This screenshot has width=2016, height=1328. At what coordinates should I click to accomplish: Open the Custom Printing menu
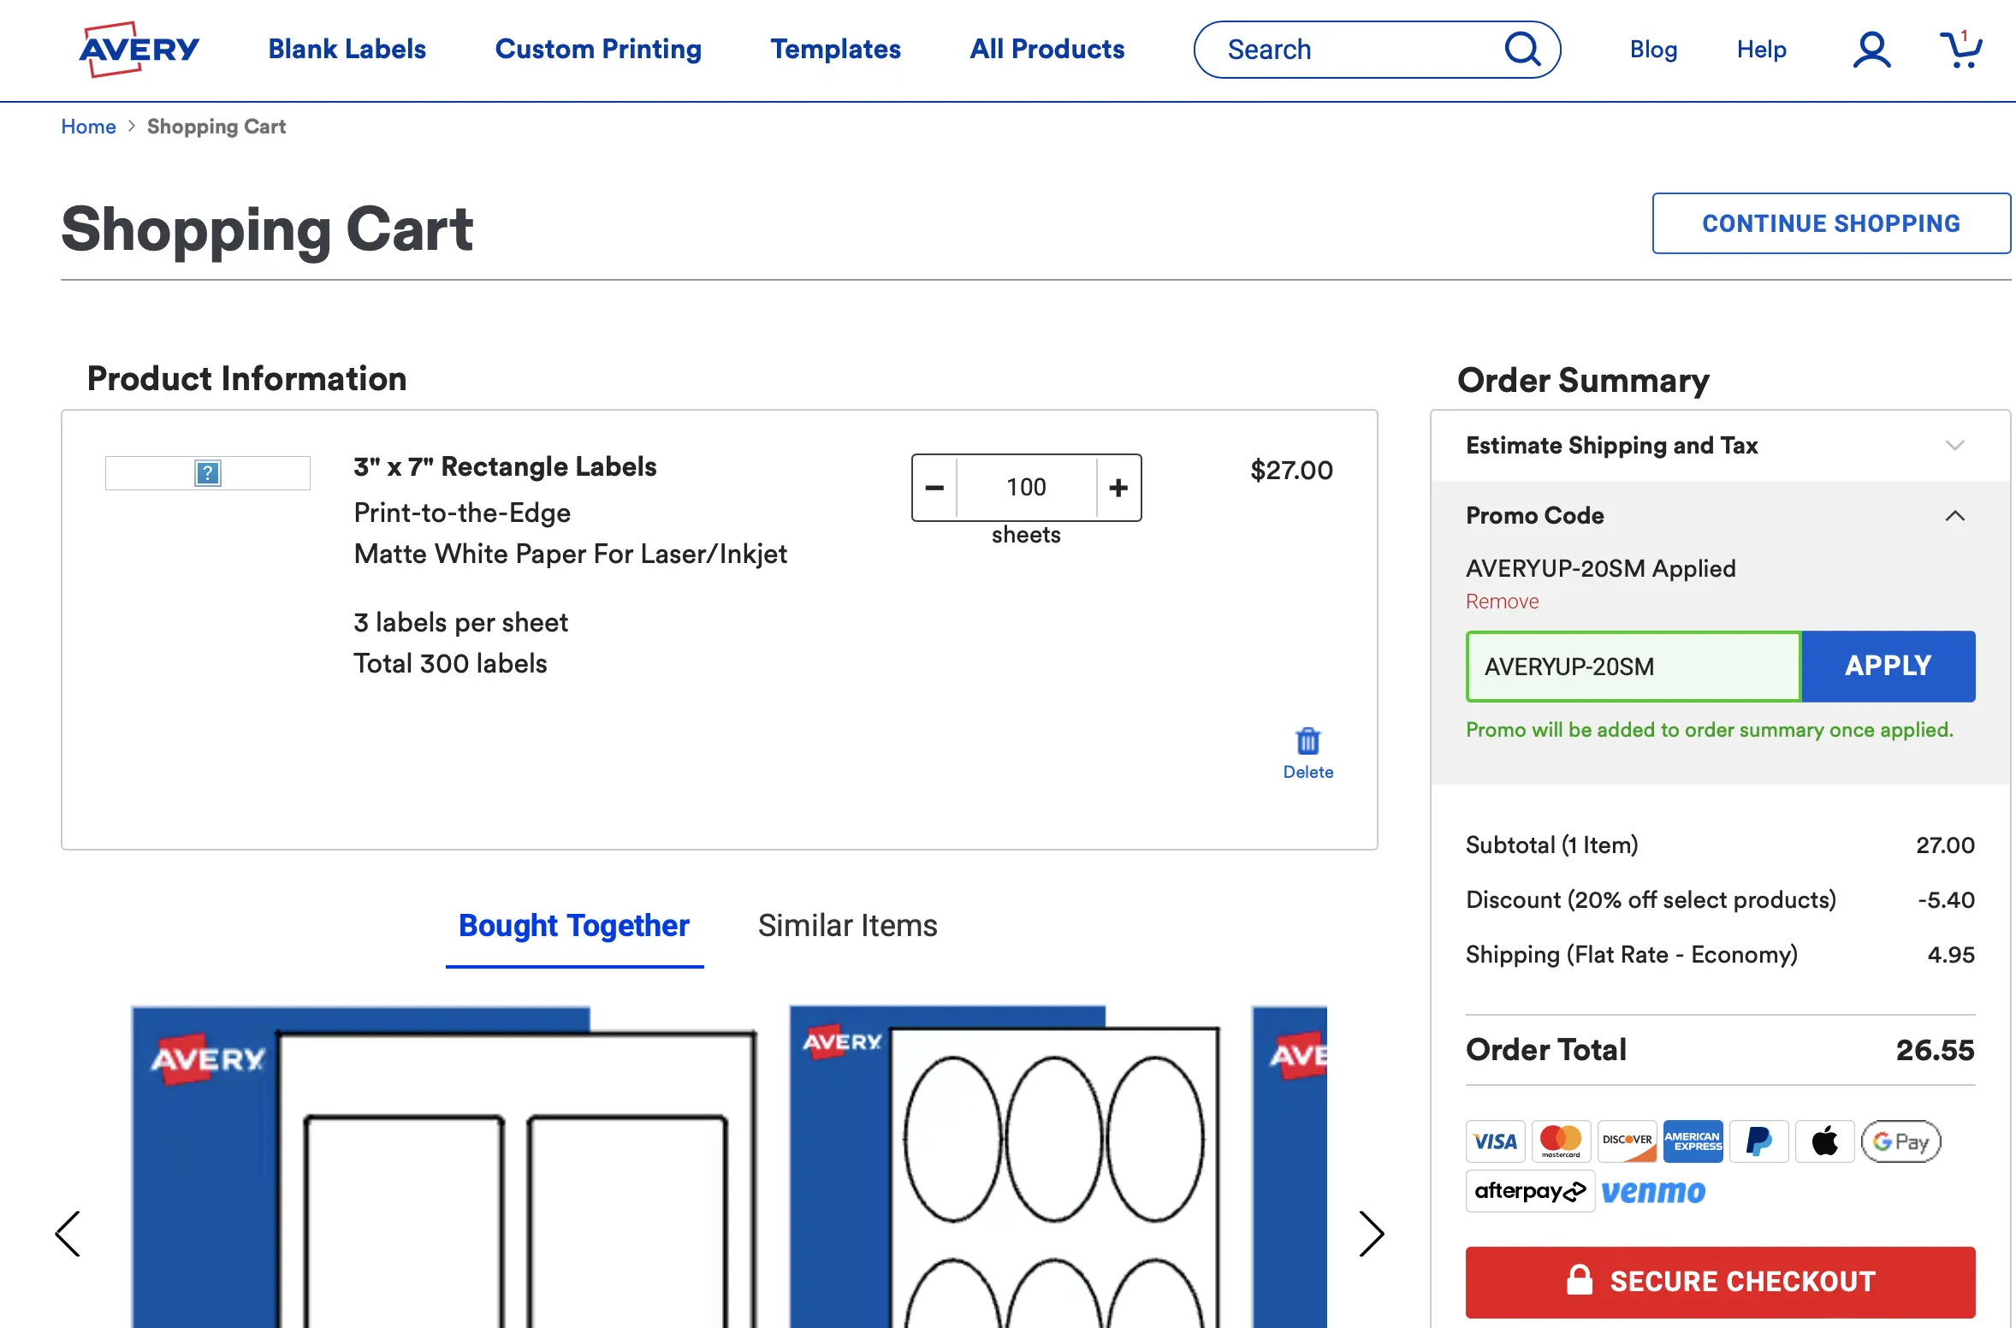pos(598,49)
